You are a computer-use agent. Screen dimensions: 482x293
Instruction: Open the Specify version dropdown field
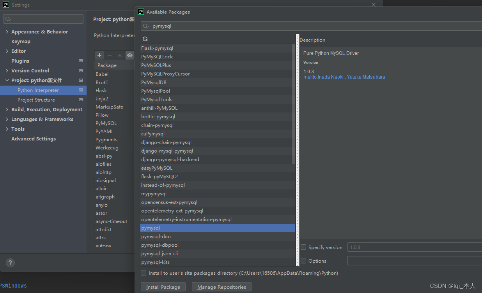pyautogui.click(x=415, y=247)
